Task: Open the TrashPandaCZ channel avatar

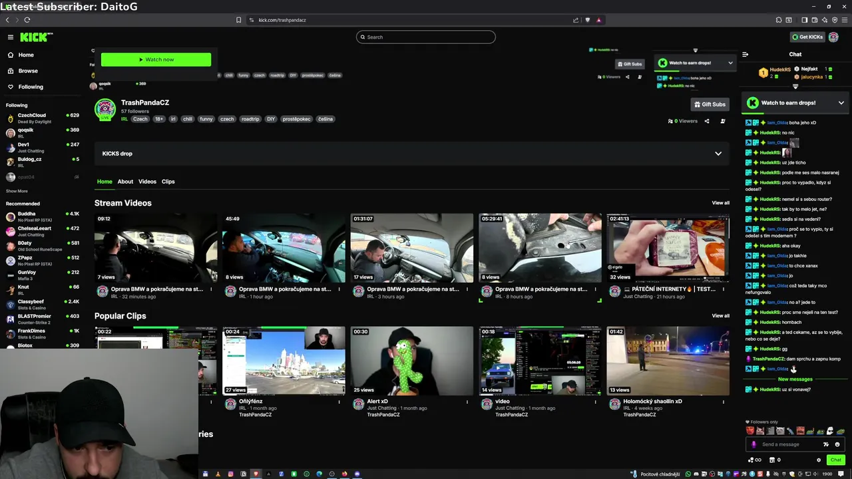Action: [x=105, y=110]
